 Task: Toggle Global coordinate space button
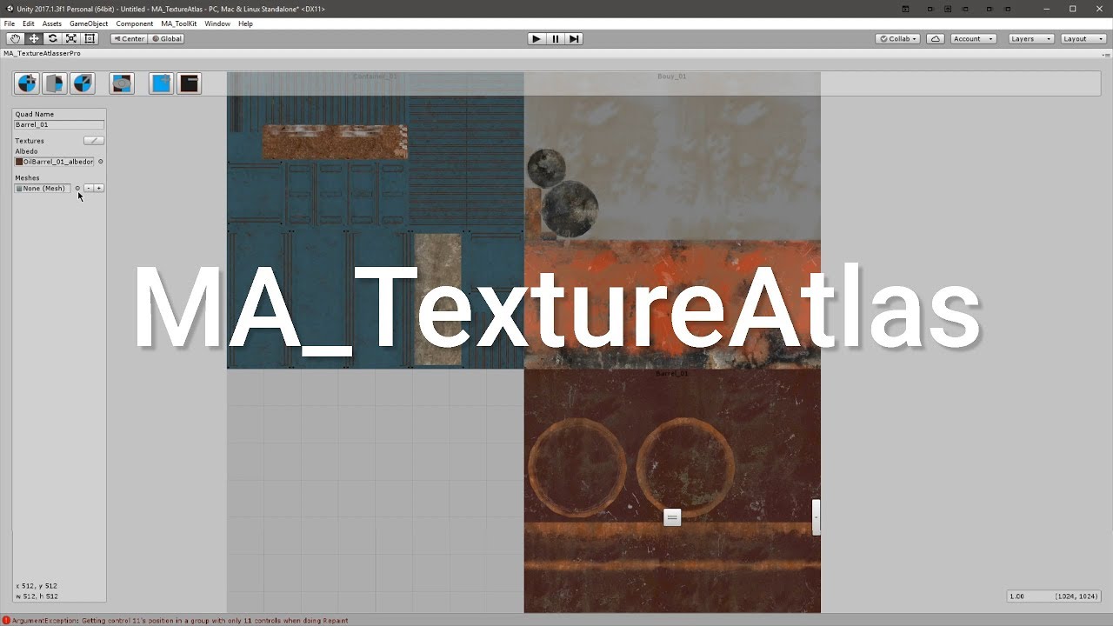click(x=167, y=38)
